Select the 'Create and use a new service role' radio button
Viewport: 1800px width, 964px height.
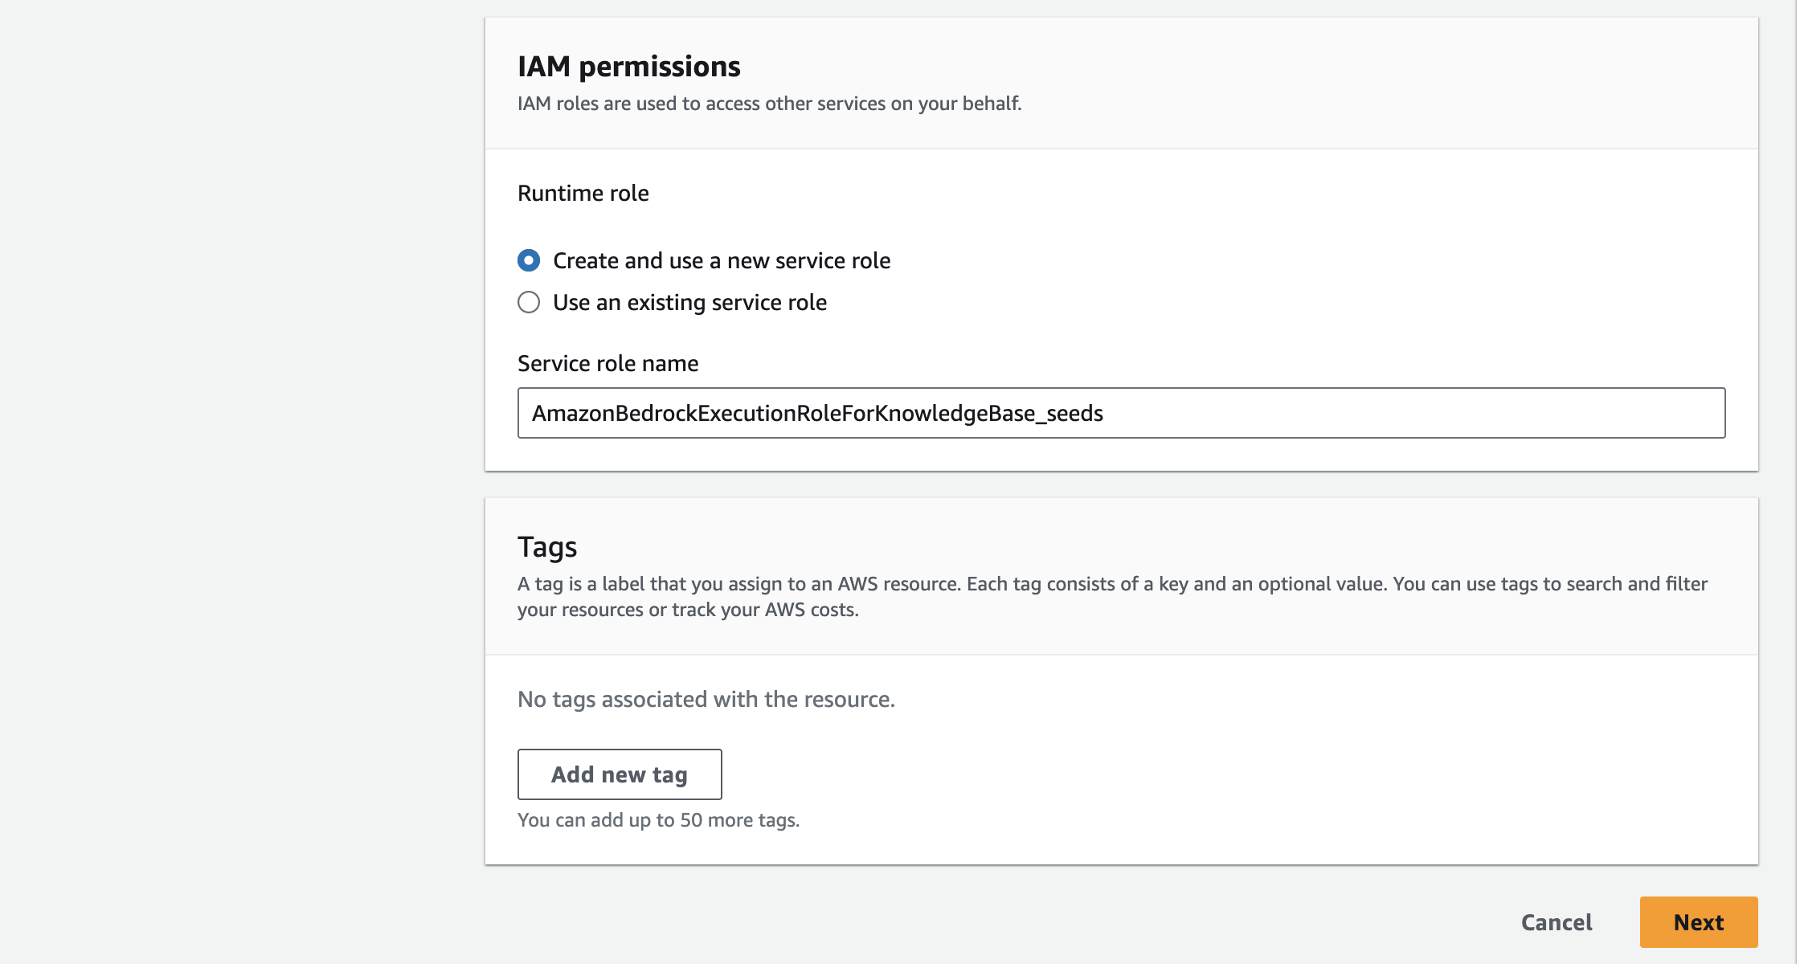(529, 260)
